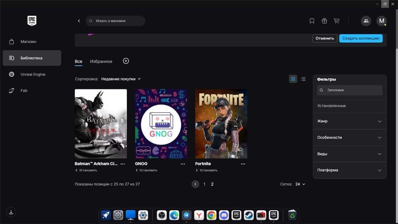Expand the Платформа filter

coord(350,170)
